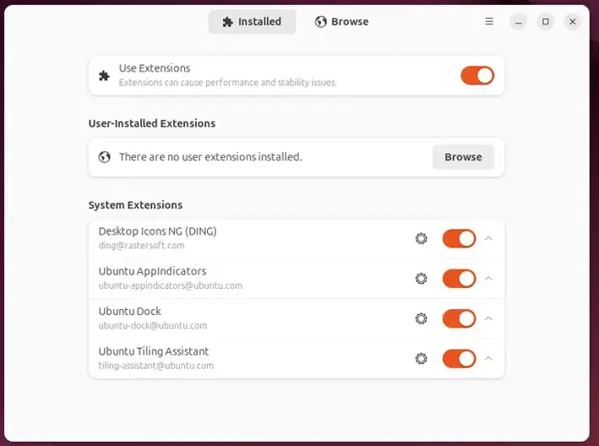Switch to the Installed tab
The width and height of the screenshot is (599, 446).
[x=252, y=22]
